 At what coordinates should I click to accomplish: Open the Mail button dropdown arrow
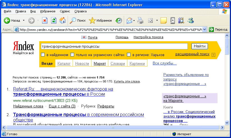pos(134,20)
